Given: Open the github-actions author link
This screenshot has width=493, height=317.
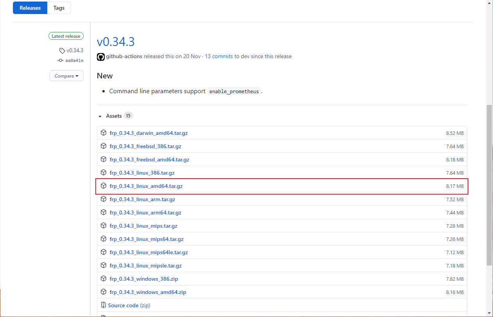Looking at the screenshot, I should click(x=124, y=56).
